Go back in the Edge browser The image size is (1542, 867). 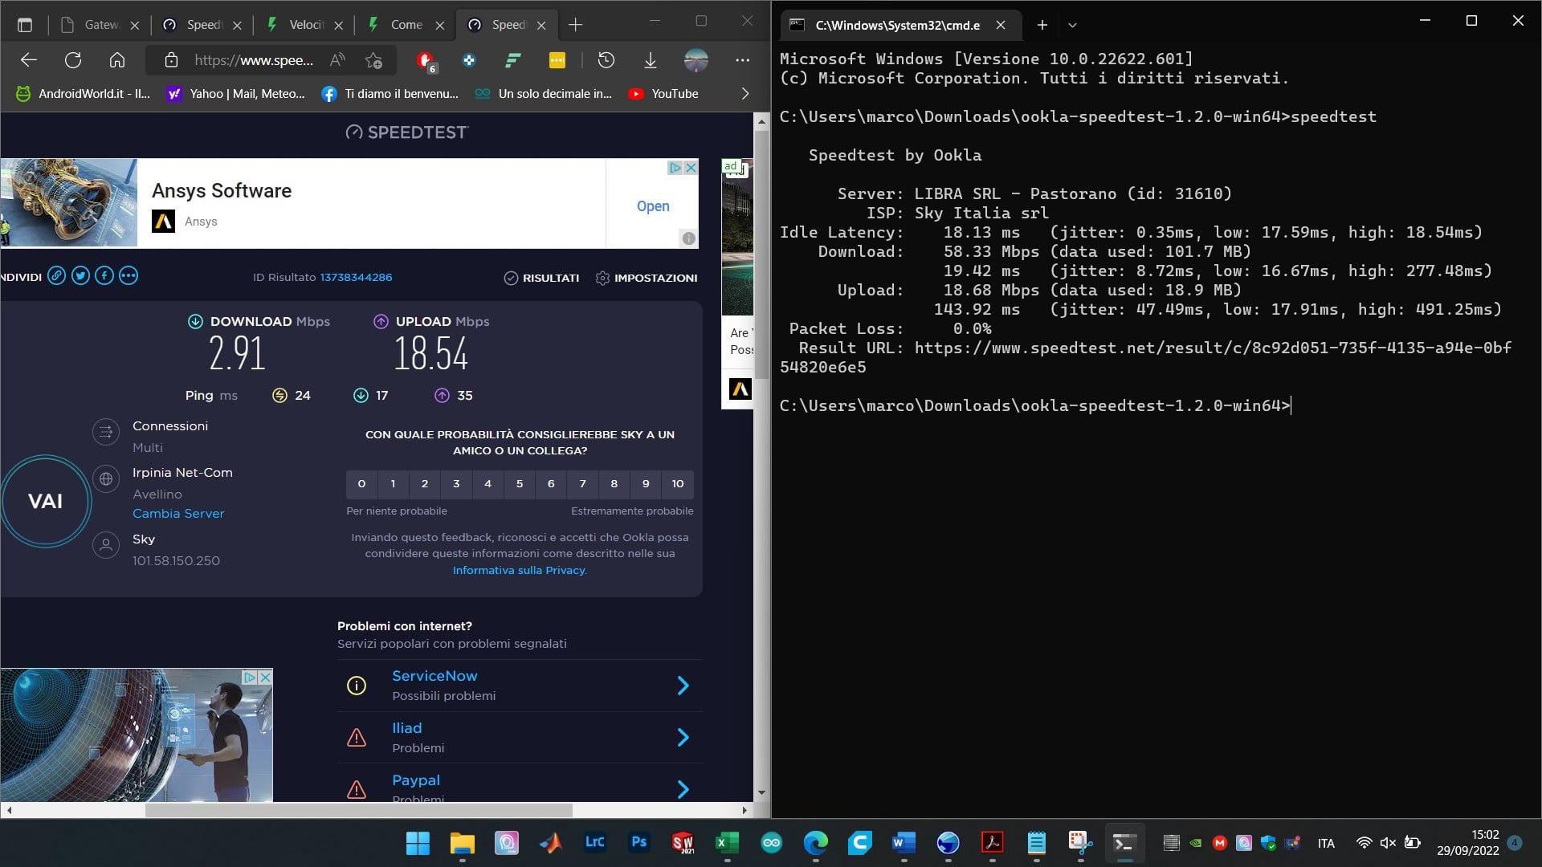[29, 60]
